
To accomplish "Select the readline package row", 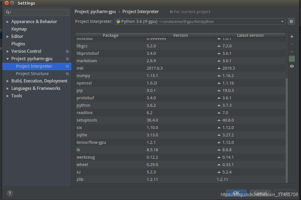I will tap(181, 113).
